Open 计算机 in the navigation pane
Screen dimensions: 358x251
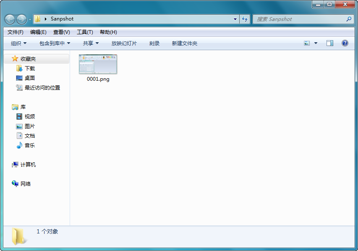[x=28, y=164]
